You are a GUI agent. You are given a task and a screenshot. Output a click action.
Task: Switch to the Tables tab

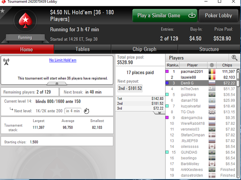point(83,49)
